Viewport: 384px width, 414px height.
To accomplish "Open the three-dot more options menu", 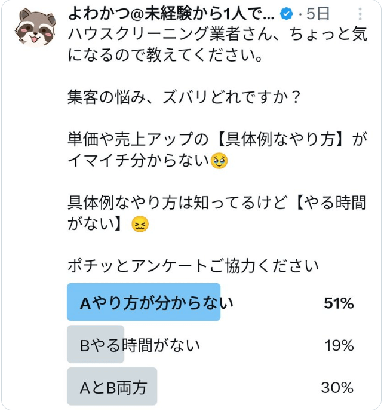I will pyautogui.click(x=360, y=14).
